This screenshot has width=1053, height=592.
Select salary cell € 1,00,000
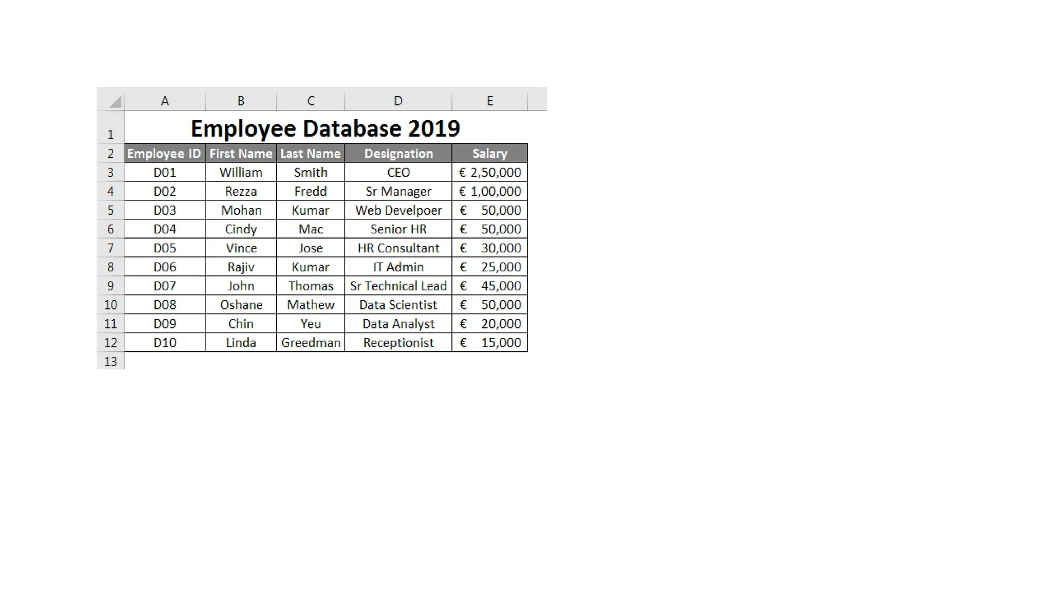(x=490, y=191)
